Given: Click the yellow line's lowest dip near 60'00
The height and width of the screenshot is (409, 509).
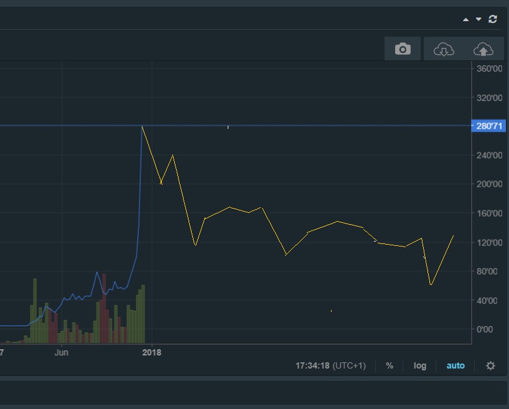Looking at the screenshot, I should (431, 285).
